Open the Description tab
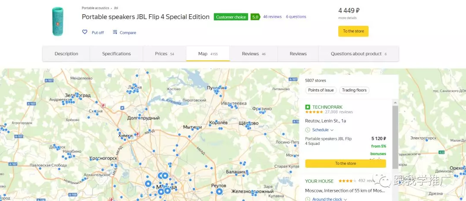466x201 pixels. (66, 54)
